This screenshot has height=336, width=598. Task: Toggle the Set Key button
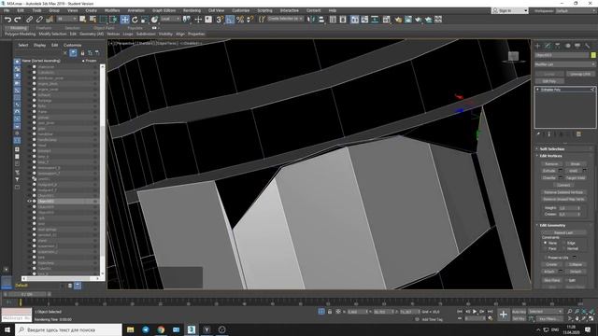(x=519, y=318)
